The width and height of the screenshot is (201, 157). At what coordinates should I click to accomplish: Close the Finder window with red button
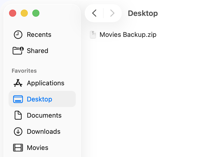point(13,13)
